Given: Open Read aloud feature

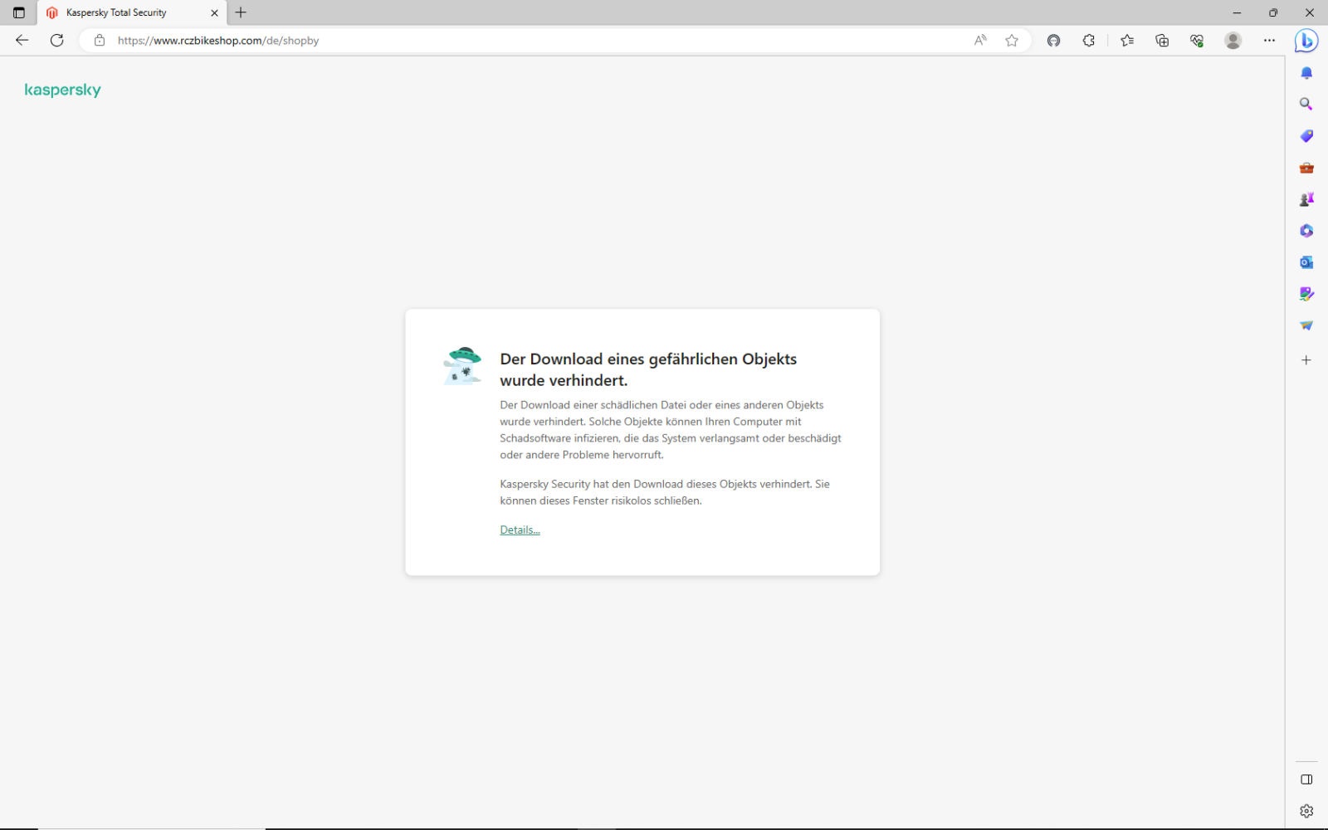Looking at the screenshot, I should (x=980, y=40).
